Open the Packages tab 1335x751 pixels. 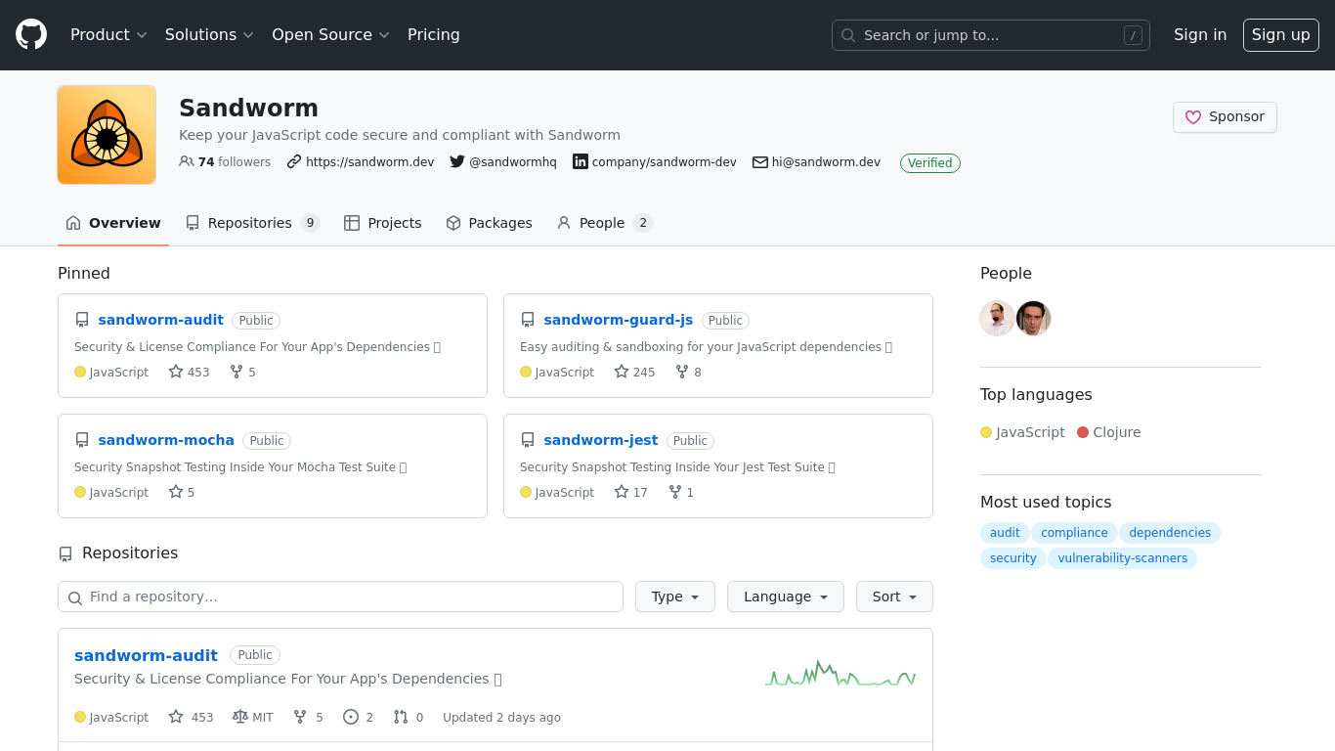coord(489,223)
